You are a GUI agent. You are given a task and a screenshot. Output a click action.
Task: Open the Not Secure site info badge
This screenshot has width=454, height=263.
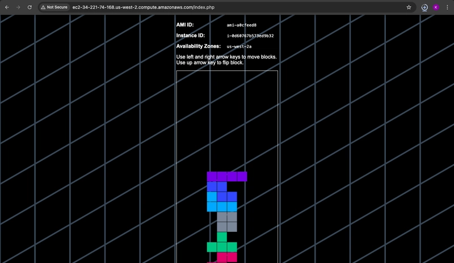[x=54, y=7]
